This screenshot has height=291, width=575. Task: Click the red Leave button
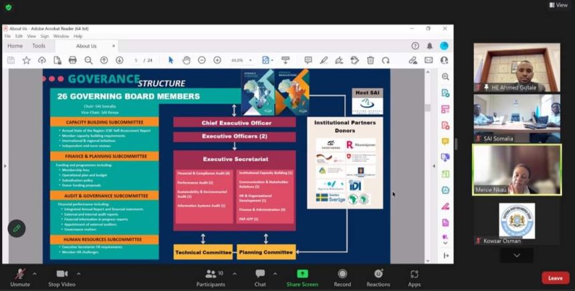(x=555, y=278)
